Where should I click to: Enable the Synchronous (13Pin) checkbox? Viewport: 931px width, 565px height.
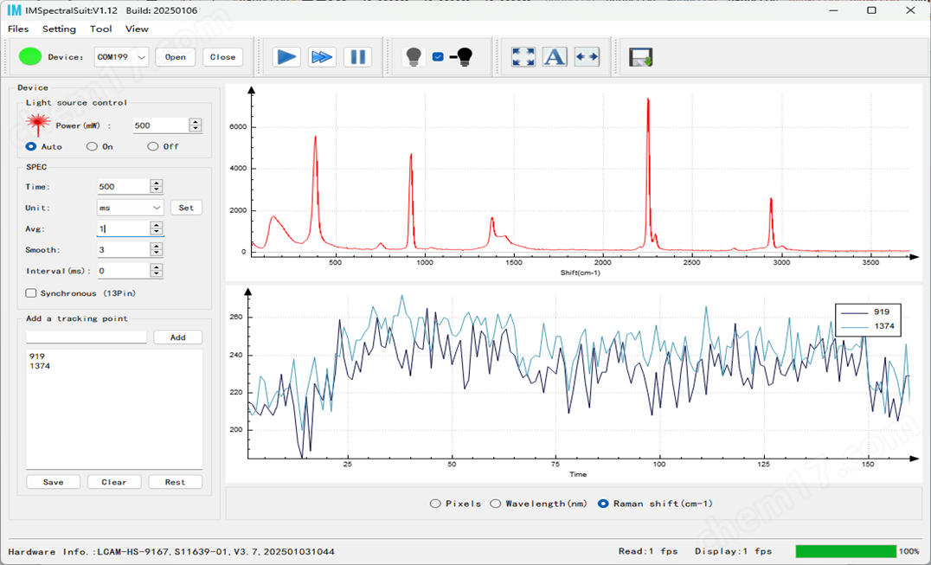pyautogui.click(x=31, y=293)
